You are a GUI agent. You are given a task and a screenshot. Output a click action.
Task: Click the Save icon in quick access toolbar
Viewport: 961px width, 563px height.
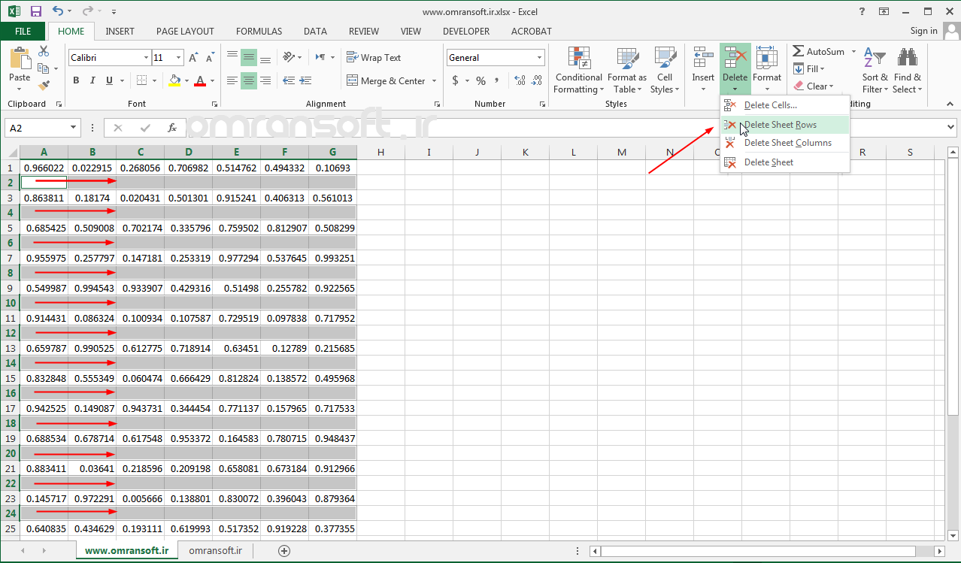coord(36,11)
